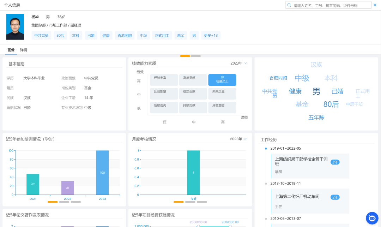Click the first 2000000.00 point on funding chart

(x=198, y=226)
